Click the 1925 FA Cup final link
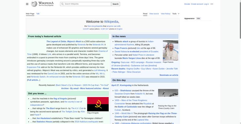Image resolution: width=241 pixels, height=124 pixels. (x=91, y=85)
